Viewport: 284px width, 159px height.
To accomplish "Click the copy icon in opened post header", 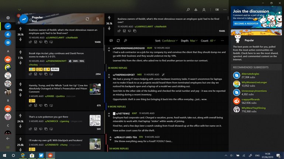I will (x=135, y=31).
